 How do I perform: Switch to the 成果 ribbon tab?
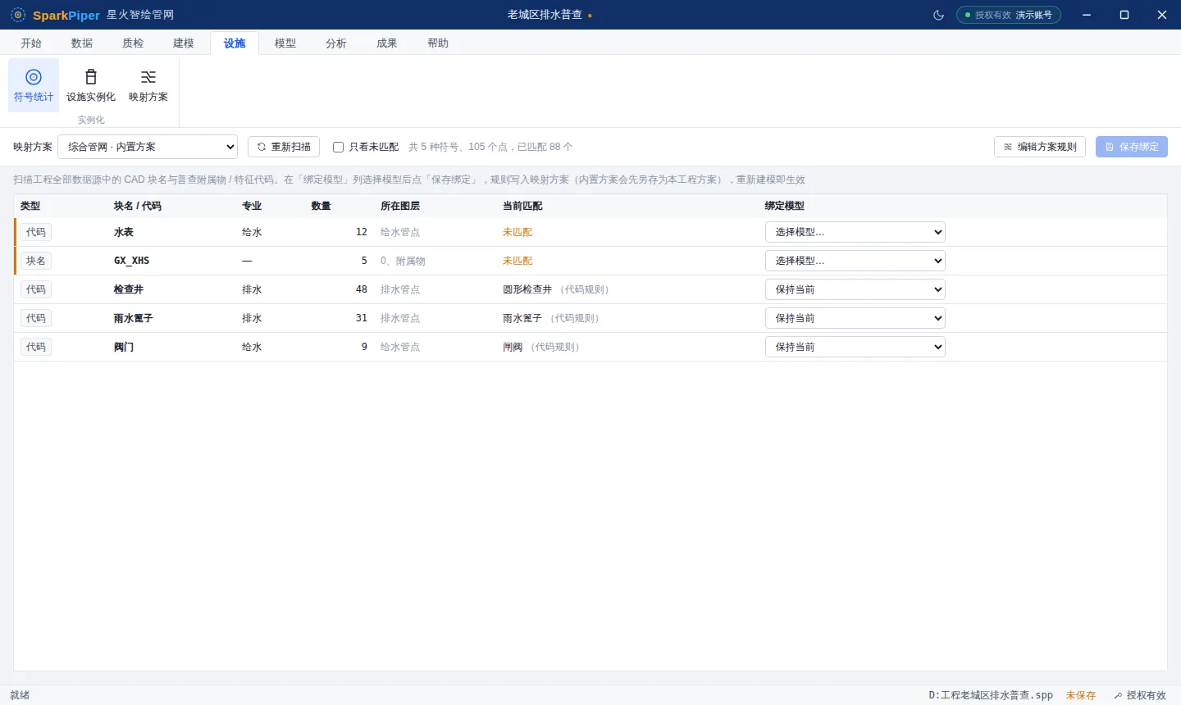tap(387, 43)
